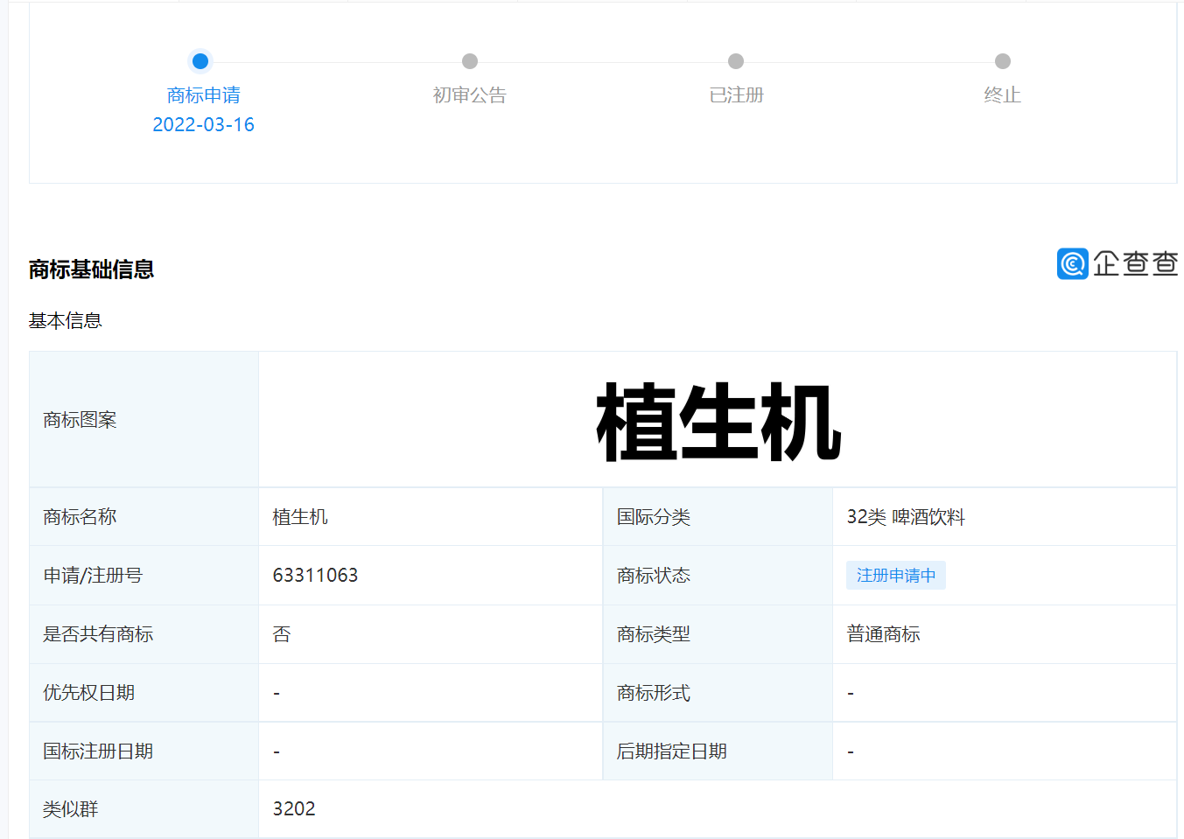Image resolution: width=1184 pixels, height=839 pixels.
Task: Click the 植生机 trademark image
Action: pos(718,422)
